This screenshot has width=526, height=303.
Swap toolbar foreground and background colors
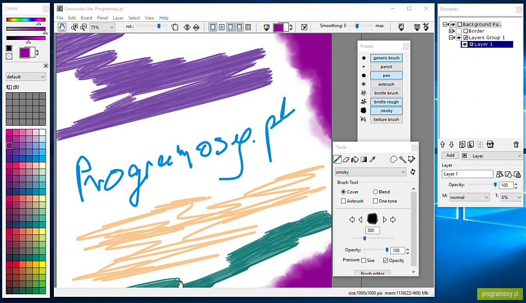[291, 28]
